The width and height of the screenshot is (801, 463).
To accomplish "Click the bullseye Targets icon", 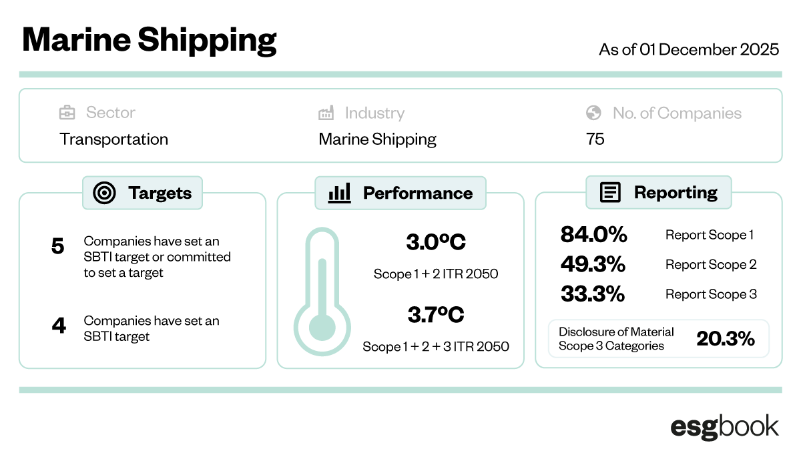I will click(x=103, y=193).
